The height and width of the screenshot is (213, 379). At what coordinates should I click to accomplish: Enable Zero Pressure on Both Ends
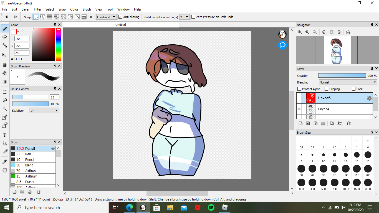pos(193,17)
